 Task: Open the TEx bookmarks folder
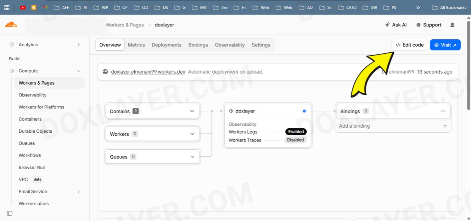pos(220,7)
